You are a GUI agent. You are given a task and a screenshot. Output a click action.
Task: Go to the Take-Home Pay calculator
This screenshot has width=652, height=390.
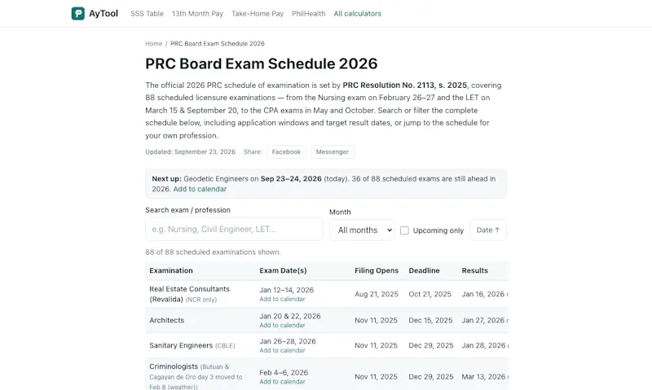258,14
